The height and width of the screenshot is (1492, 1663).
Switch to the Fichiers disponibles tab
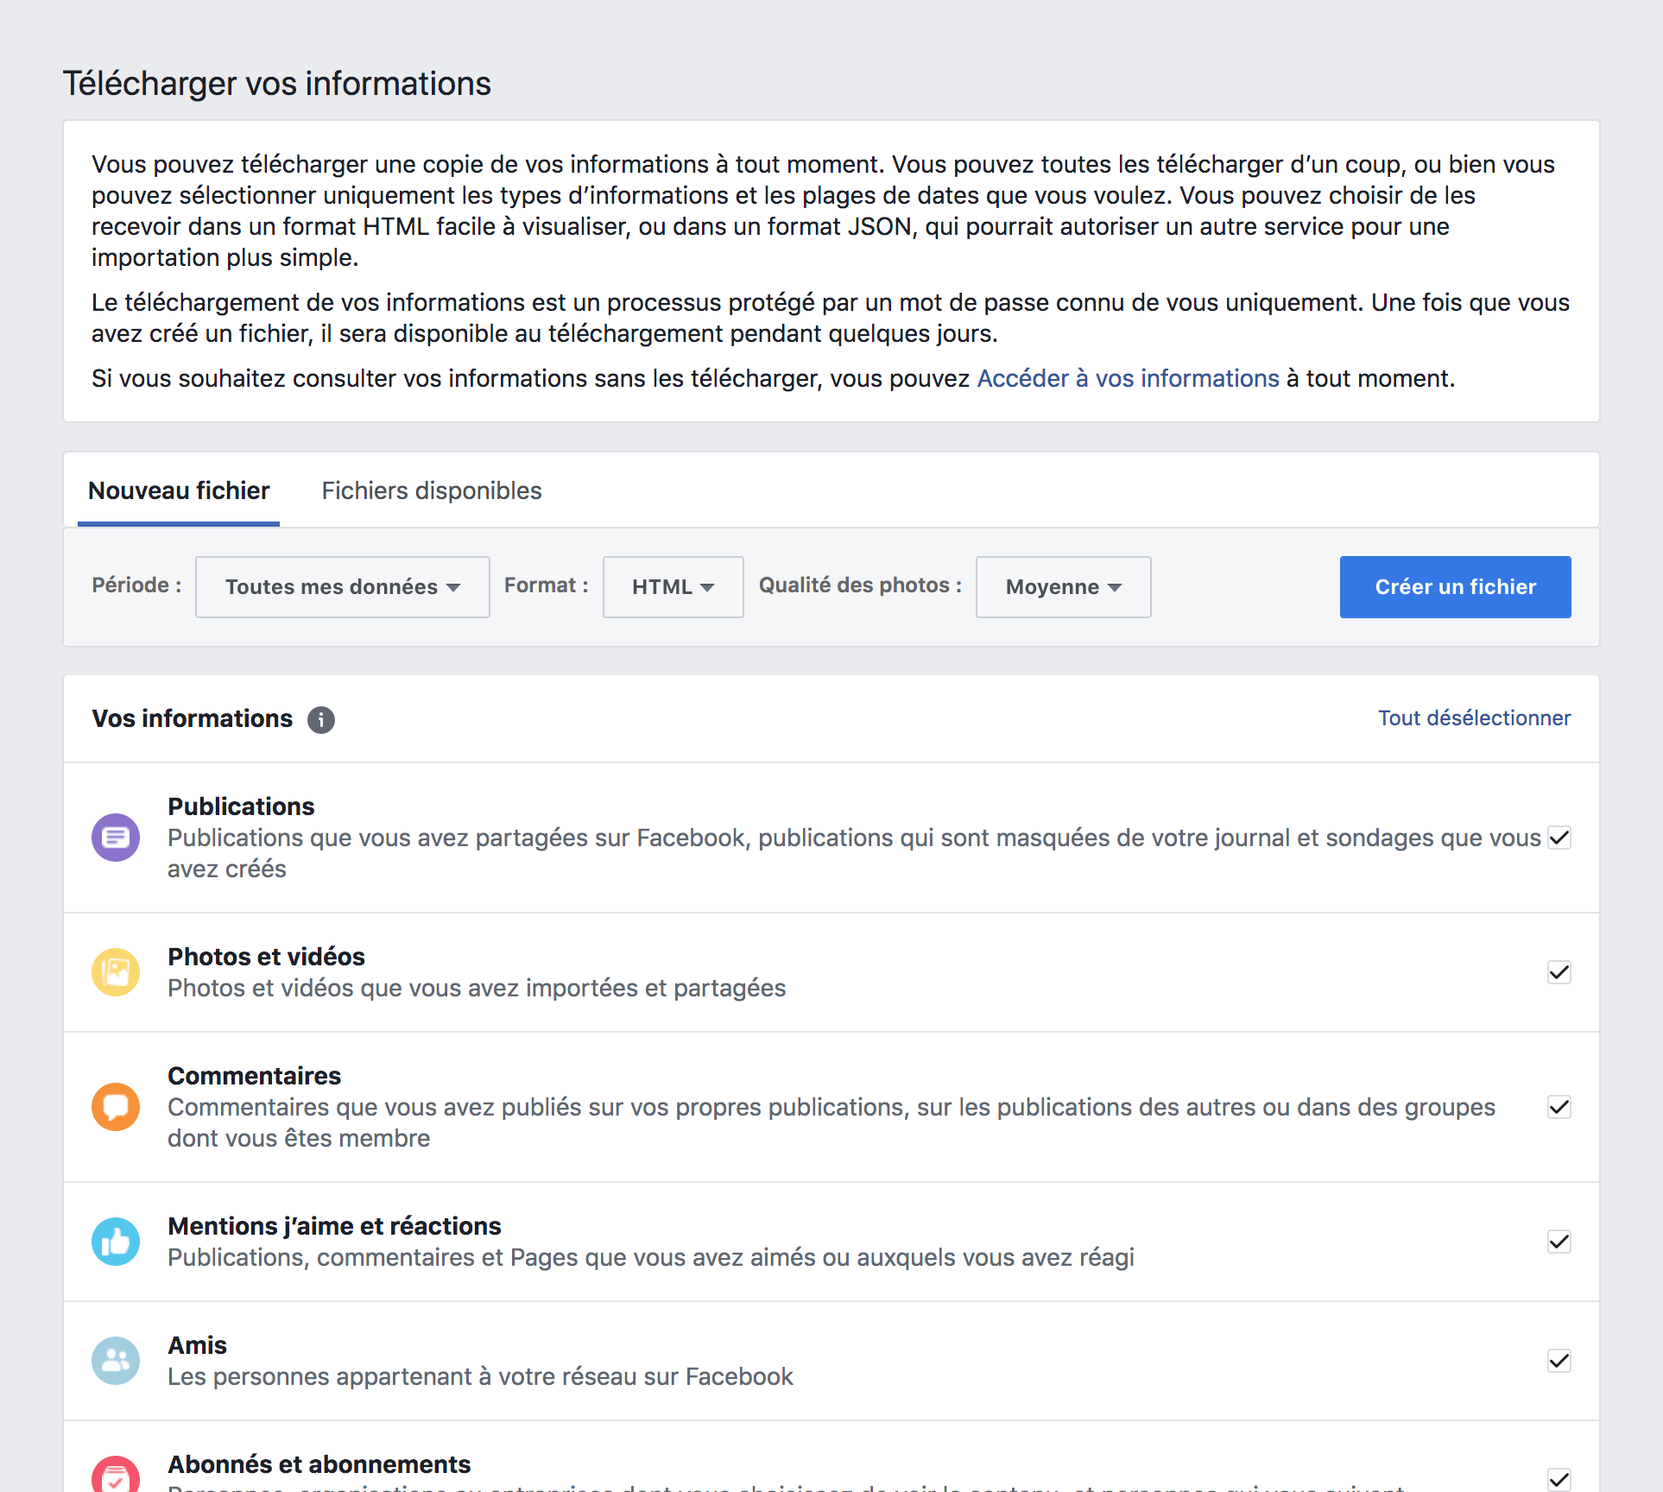pyautogui.click(x=432, y=490)
